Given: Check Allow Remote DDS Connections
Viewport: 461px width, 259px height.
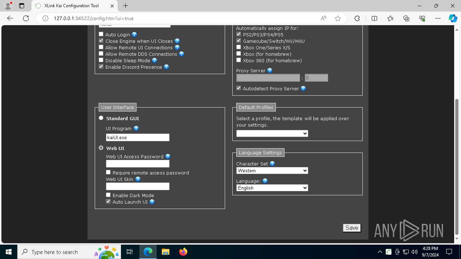Looking at the screenshot, I should click(x=101, y=54).
